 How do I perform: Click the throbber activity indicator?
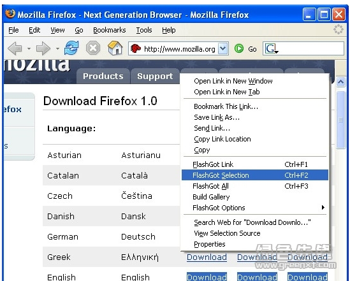339,29
